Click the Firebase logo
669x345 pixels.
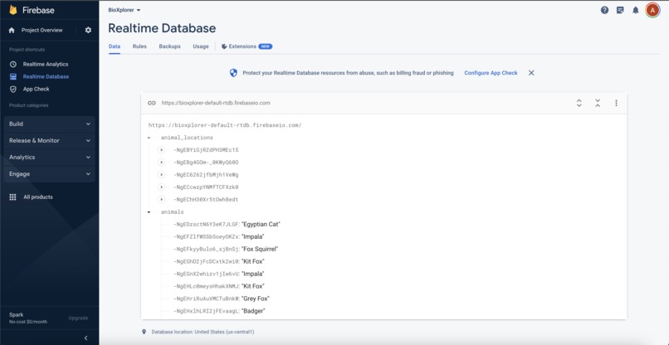[x=13, y=10]
